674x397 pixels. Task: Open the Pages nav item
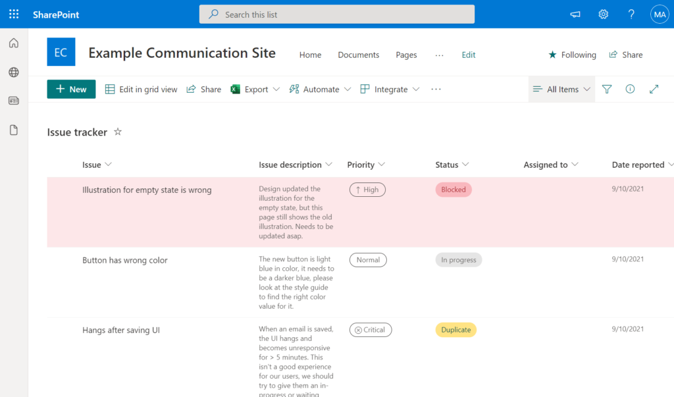(406, 55)
